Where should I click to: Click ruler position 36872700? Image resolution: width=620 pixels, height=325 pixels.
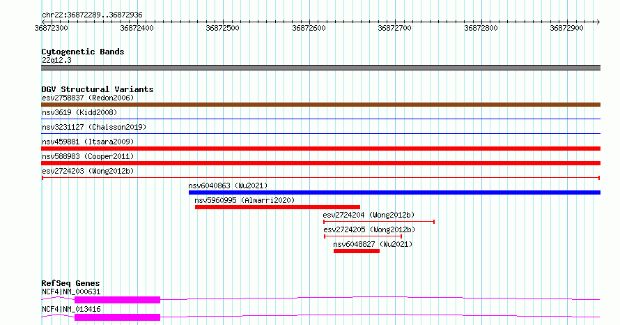(x=394, y=28)
